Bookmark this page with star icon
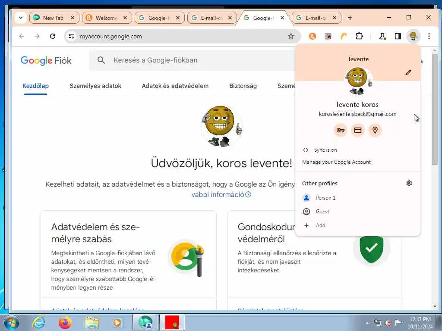442x331 pixels. tap(291, 36)
